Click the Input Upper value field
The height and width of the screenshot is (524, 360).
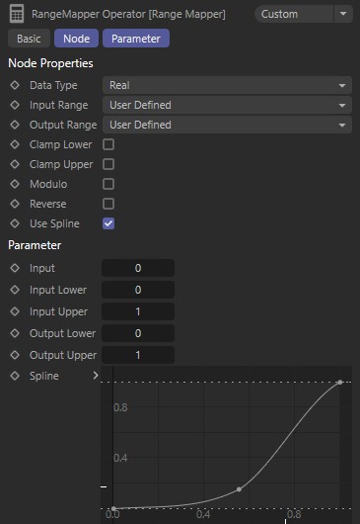point(138,311)
